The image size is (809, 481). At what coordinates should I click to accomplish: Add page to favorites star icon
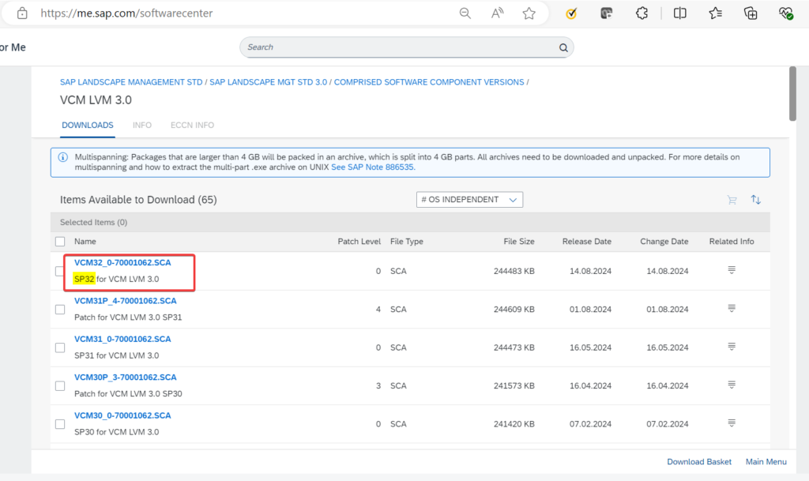coord(529,13)
